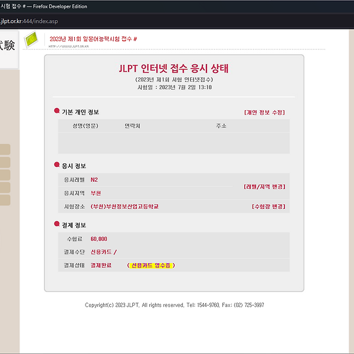Click the 연락처 column header

[133, 126]
